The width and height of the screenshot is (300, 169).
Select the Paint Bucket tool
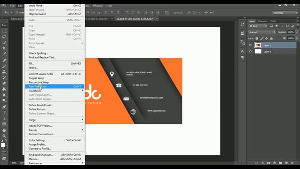coord(4,89)
